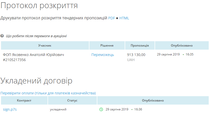Open the PDF version of the protocol
The height and width of the screenshot is (115, 210).
pos(111,18)
